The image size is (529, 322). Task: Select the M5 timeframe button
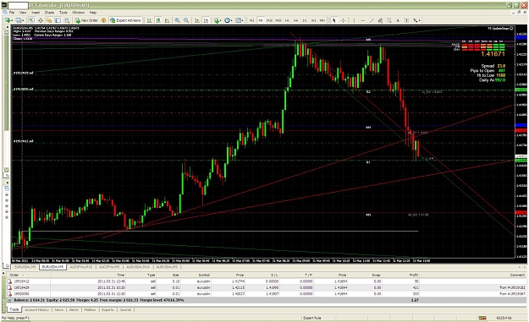coord(261,20)
